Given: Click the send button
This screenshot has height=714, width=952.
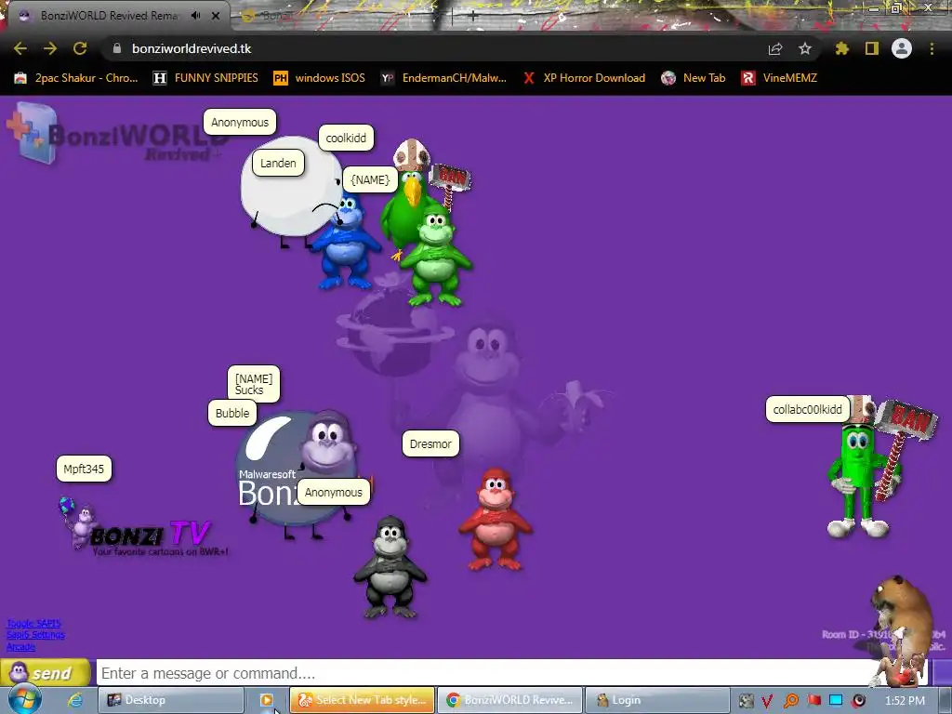Looking at the screenshot, I should [x=46, y=673].
